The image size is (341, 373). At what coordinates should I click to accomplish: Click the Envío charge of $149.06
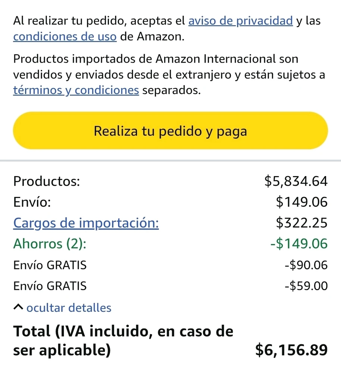[301, 202]
